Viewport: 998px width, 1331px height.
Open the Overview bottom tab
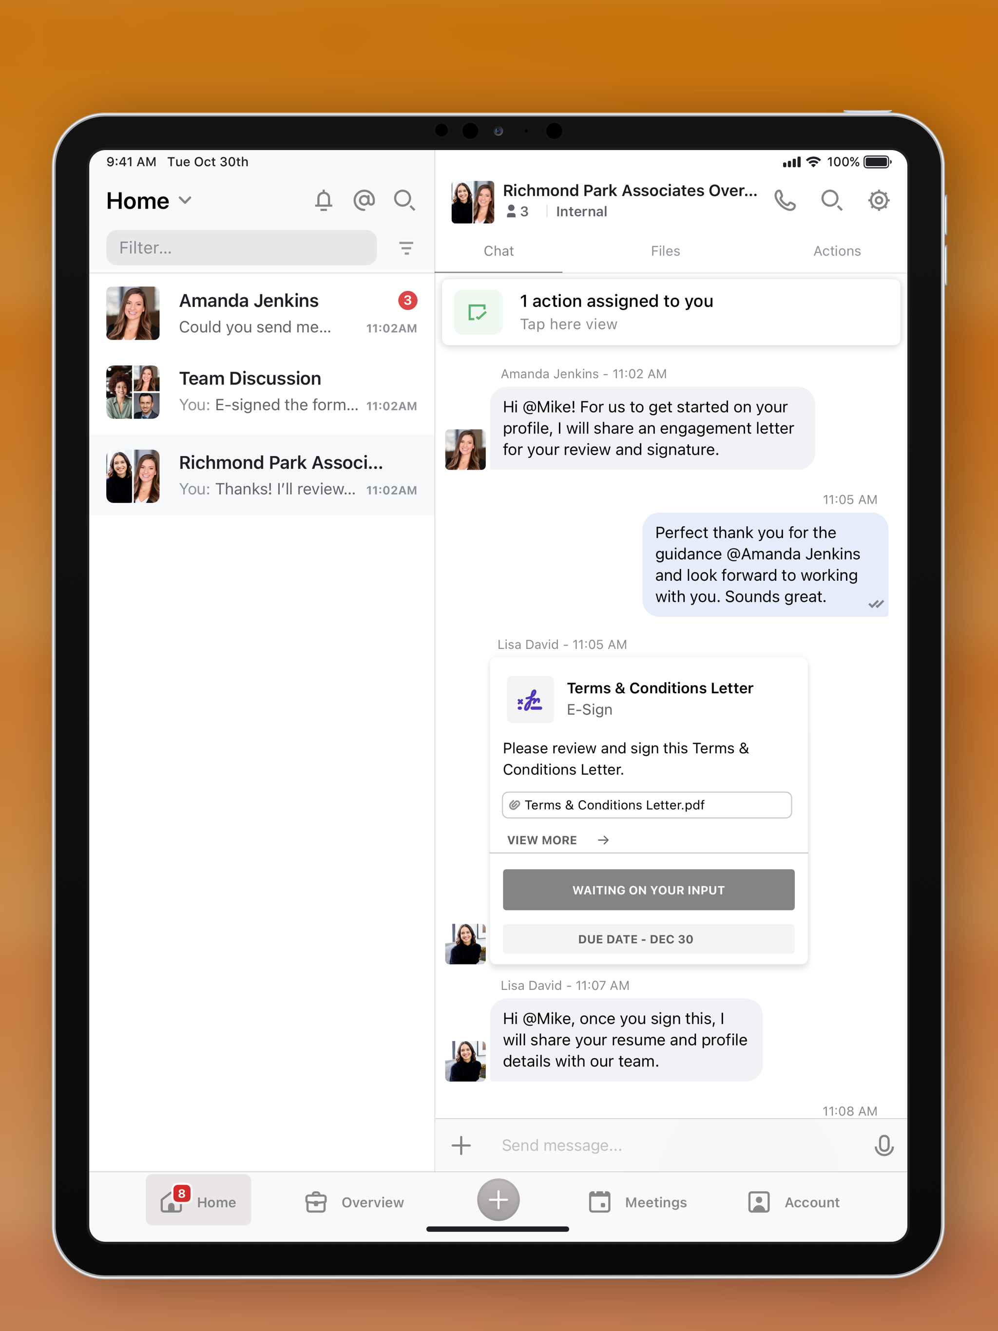coord(354,1202)
